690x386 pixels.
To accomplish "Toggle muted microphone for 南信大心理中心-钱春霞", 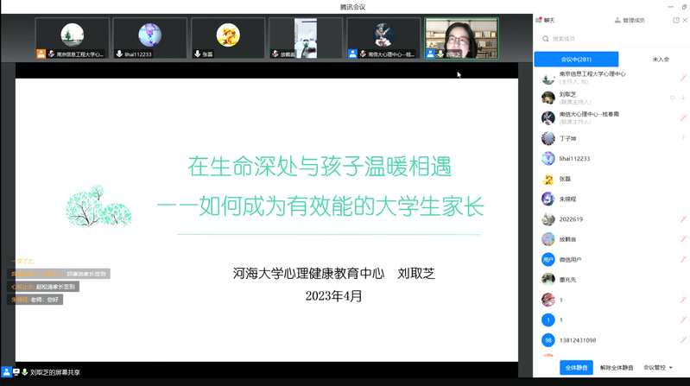I will pyautogui.click(x=682, y=117).
